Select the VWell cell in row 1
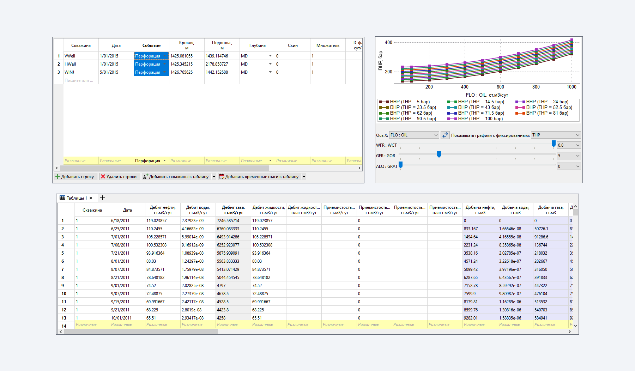 tap(81, 56)
